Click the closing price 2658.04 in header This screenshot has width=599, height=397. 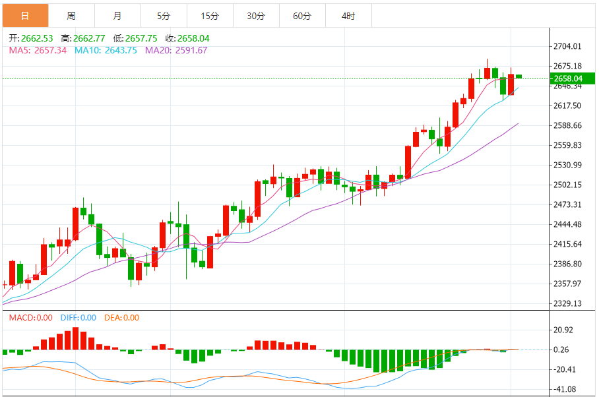193,38
